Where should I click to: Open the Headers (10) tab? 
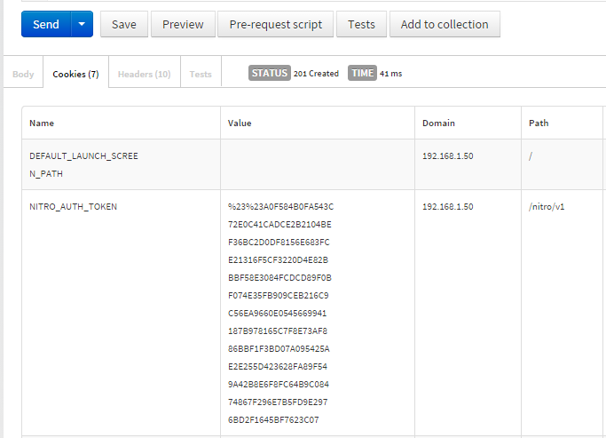click(144, 74)
